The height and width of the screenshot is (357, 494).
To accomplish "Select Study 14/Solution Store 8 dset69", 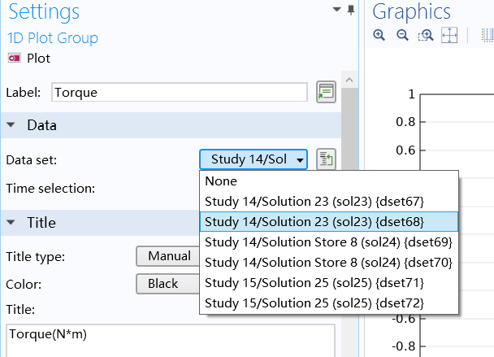I will pyautogui.click(x=329, y=242).
